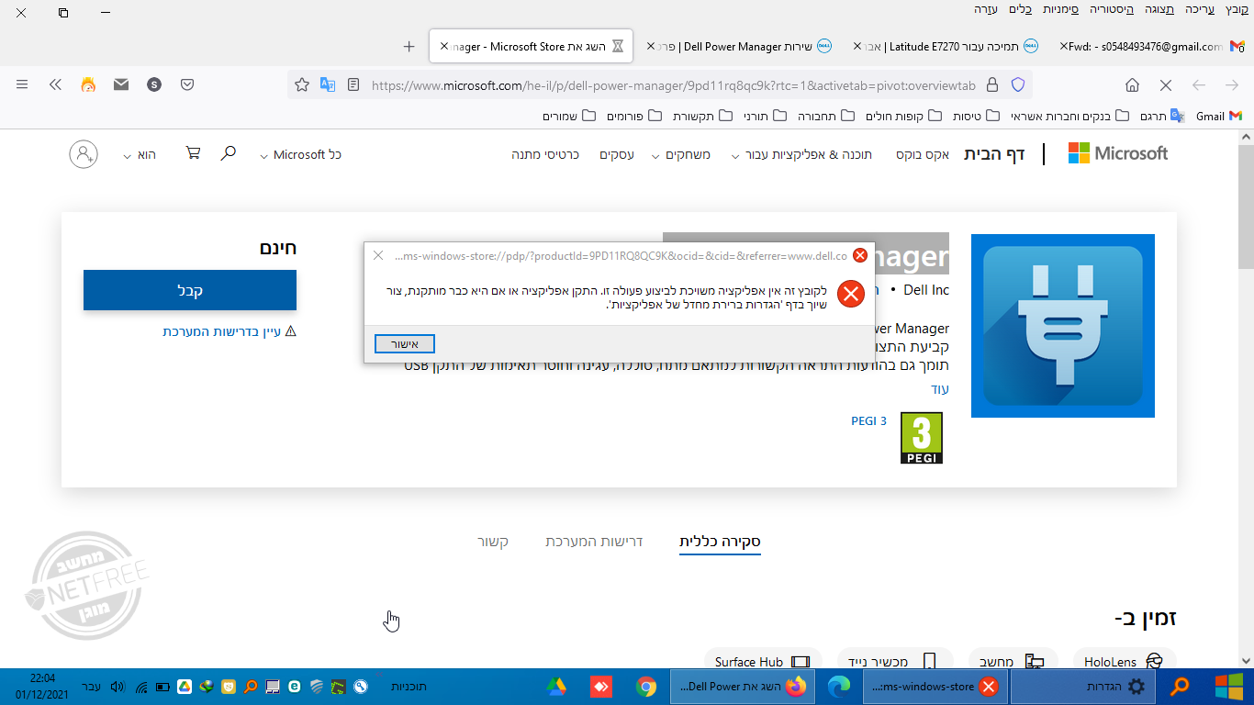This screenshot has height=705, width=1254.
Task: Save page to Pocket icon
Action: [187, 84]
